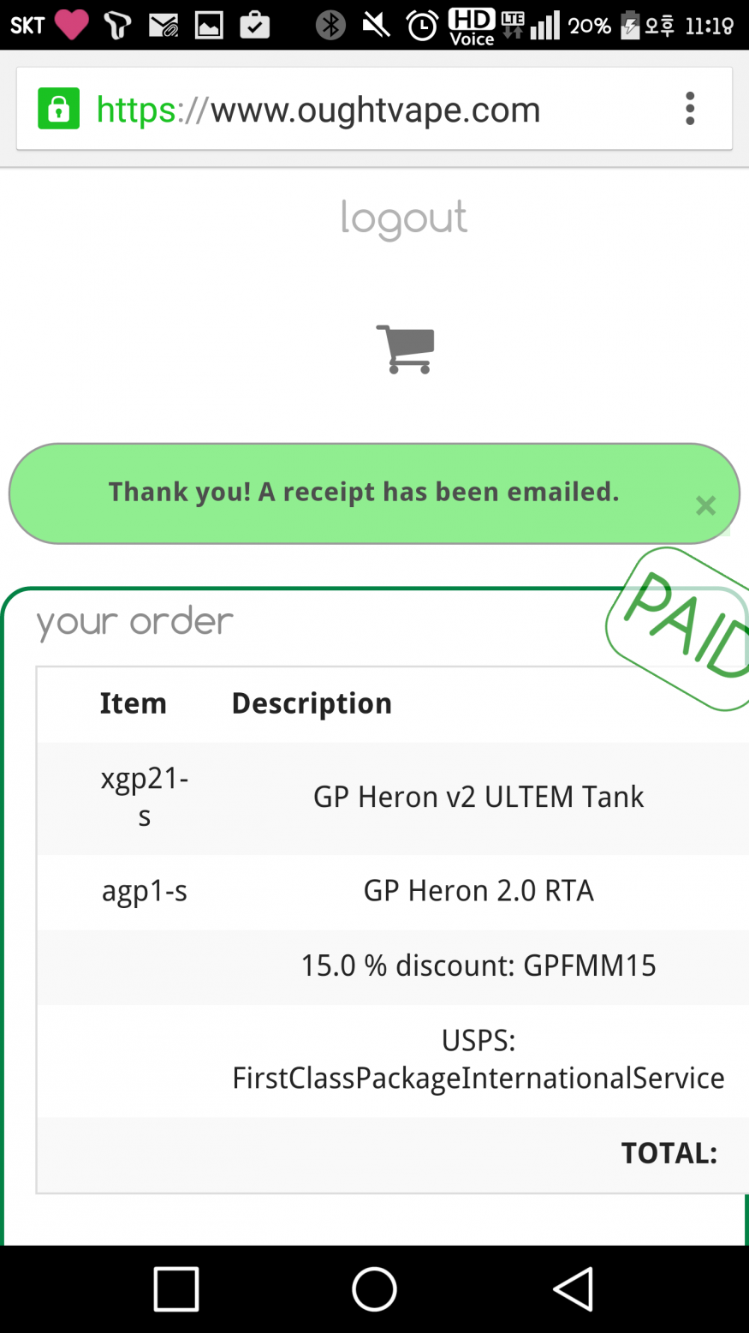Image resolution: width=749 pixels, height=1333 pixels.
Task: Dismiss the receipt emailed notification
Action: [705, 505]
